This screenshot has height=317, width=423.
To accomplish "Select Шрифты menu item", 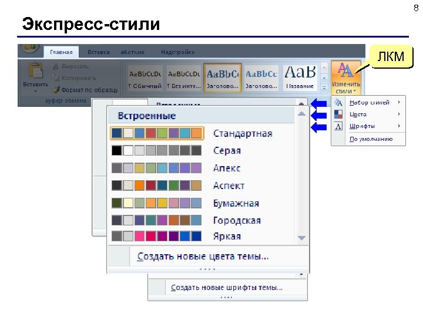I will tap(368, 126).
